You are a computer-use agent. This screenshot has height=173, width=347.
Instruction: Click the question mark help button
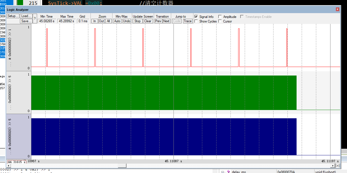[34, 19]
